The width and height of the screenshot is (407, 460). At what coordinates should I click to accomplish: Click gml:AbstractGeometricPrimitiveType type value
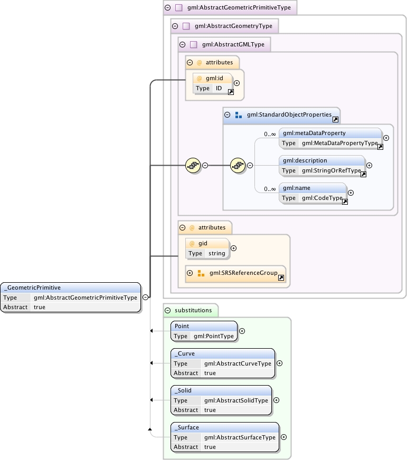tap(86, 298)
